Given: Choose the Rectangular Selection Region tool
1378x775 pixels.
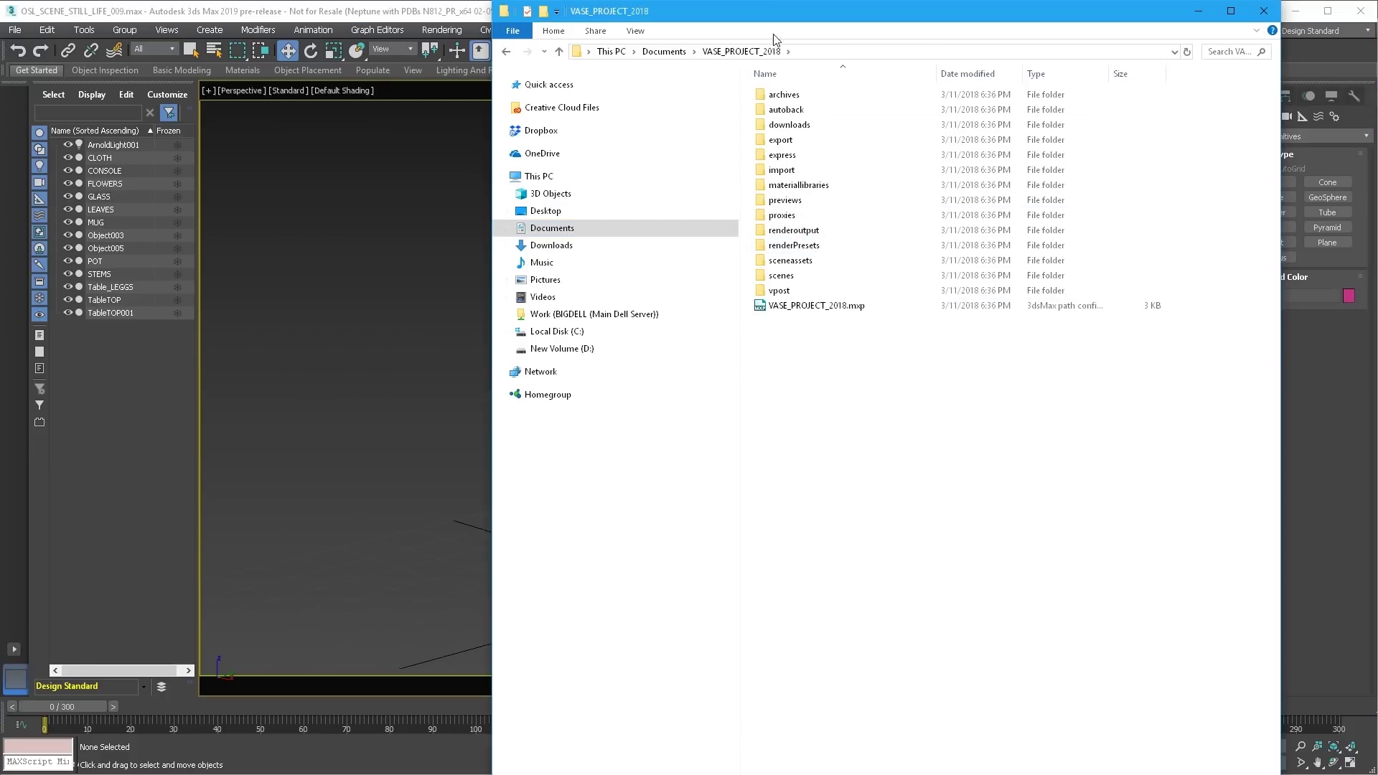Looking at the screenshot, I should pyautogui.click(x=238, y=50).
